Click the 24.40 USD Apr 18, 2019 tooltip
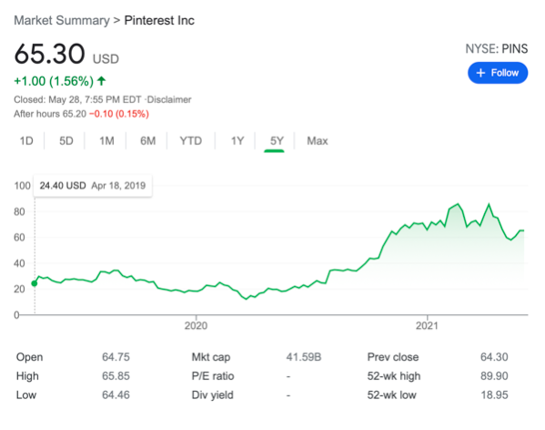The width and height of the screenshot is (545, 430). coord(93,186)
